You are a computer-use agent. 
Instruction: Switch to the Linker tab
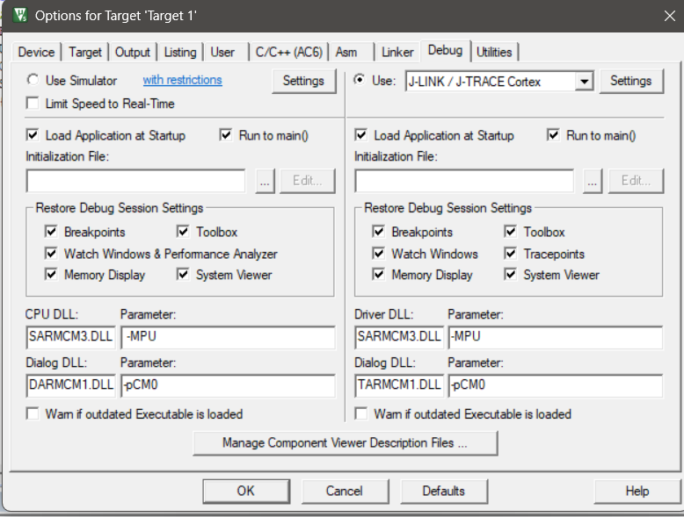[x=397, y=53]
